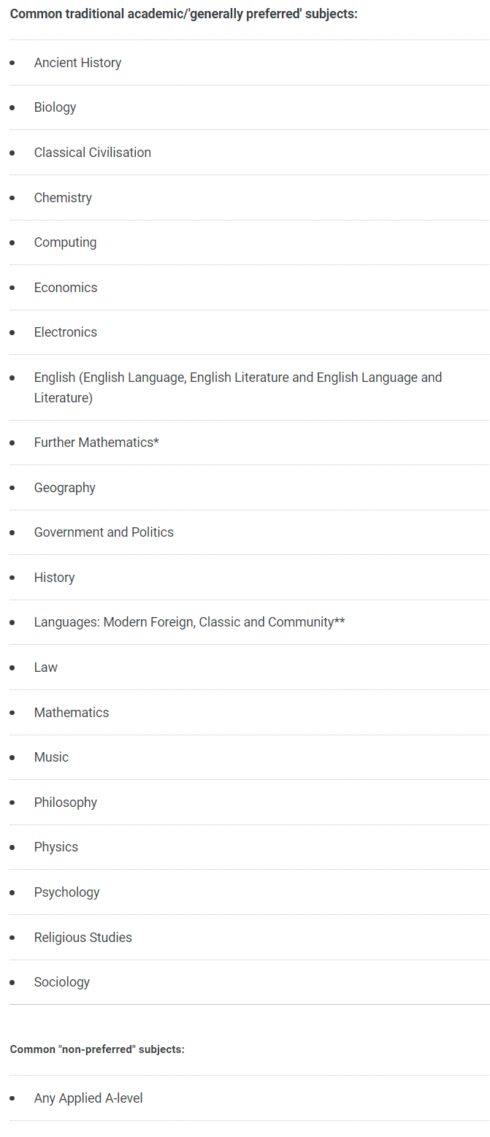Select Music in the subjects list

pos(51,757)
